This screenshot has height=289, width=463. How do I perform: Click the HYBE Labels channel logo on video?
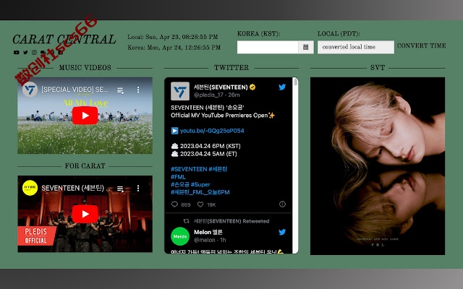pos(30,188)
